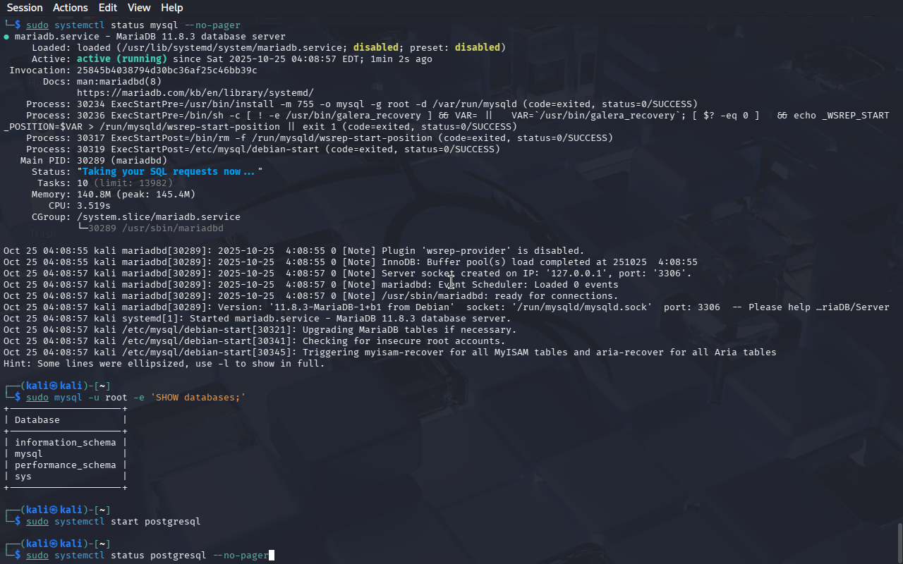Viewport: 903px width, 564px height.
Task: Click the block cursor after --no-pager
Action: pyautogui.click(x=272, y=556)
